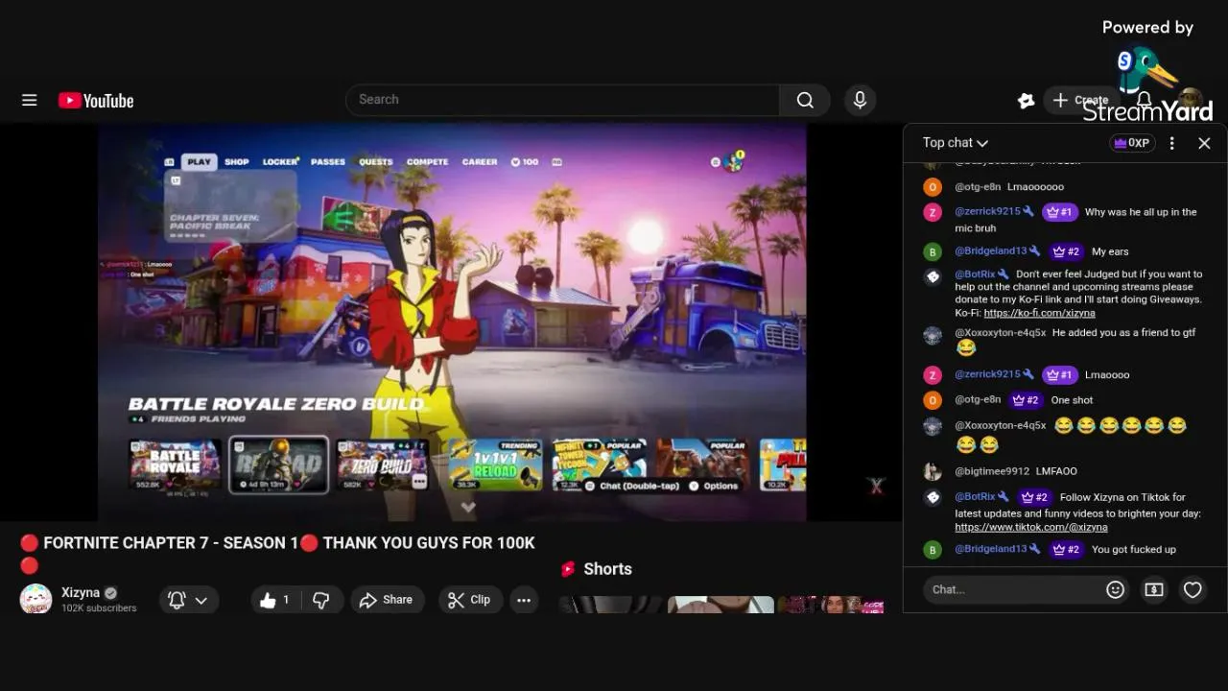Open the Fortnite player profile avatar

point(734,161)
